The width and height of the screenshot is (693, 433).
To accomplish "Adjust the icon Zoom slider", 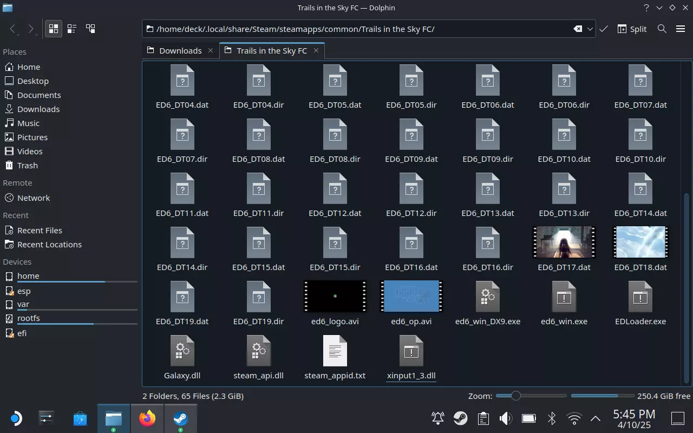I will 531,396.
